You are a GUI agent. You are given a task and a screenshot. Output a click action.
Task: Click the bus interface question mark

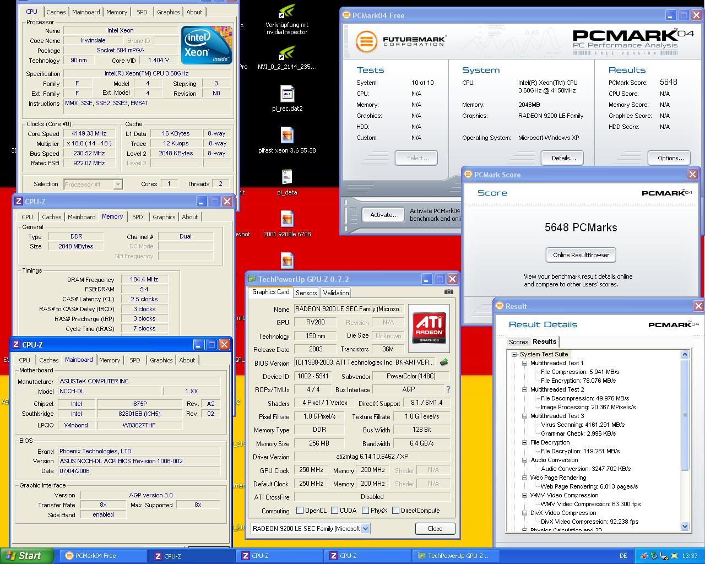click(x=448, y=389)
